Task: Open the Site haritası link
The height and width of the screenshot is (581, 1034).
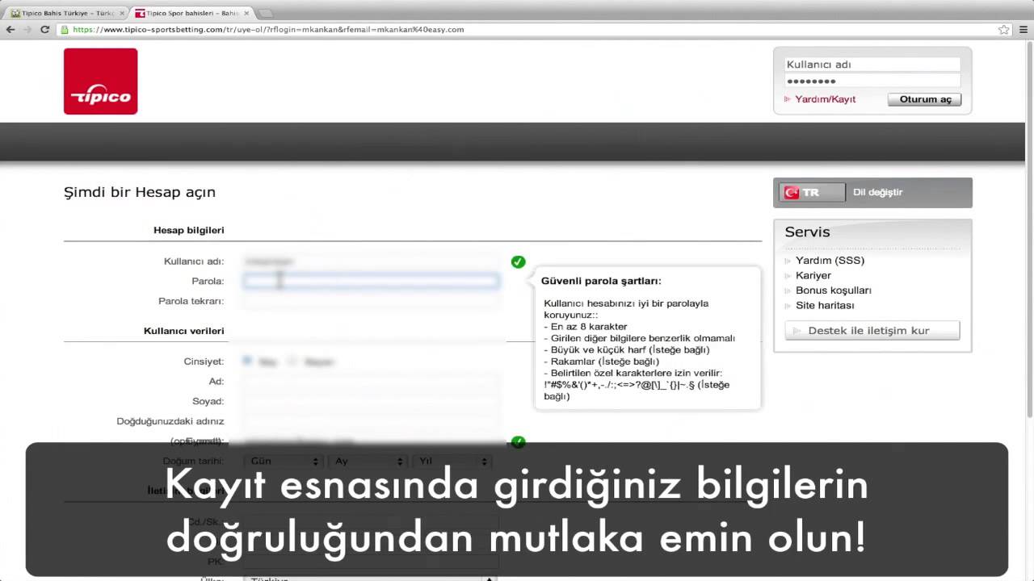Action: [x=825, y=305]
